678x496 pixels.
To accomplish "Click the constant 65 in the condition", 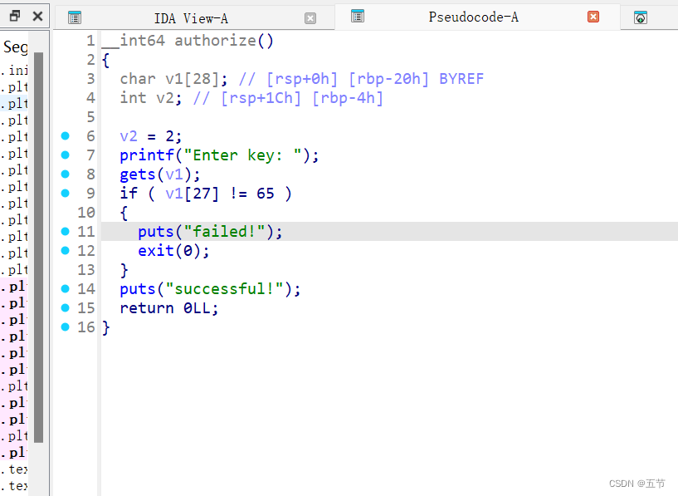I will pyautogui.click(x=265, y=193).
